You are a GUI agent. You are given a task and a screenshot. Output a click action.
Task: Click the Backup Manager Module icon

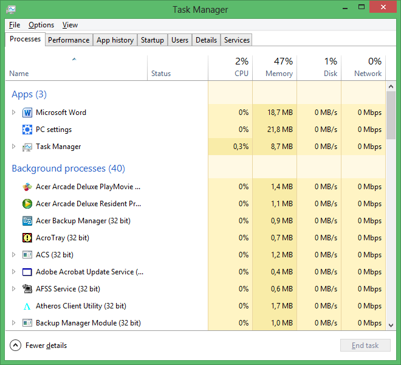27,323
